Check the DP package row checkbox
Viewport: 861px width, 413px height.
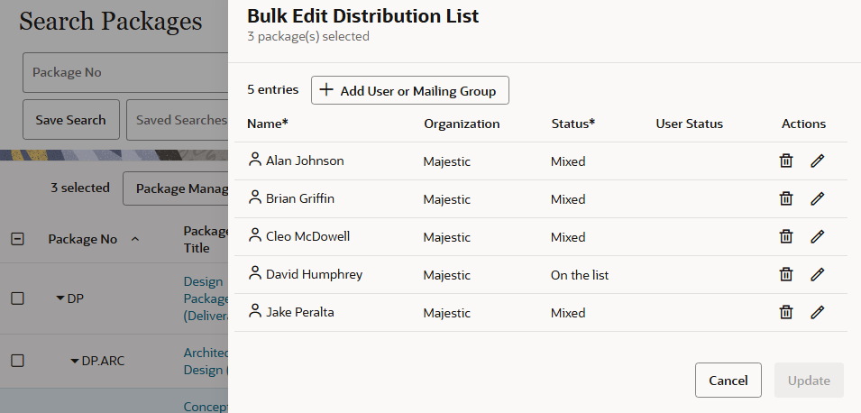pyautogui.click(x=17, y=298)
